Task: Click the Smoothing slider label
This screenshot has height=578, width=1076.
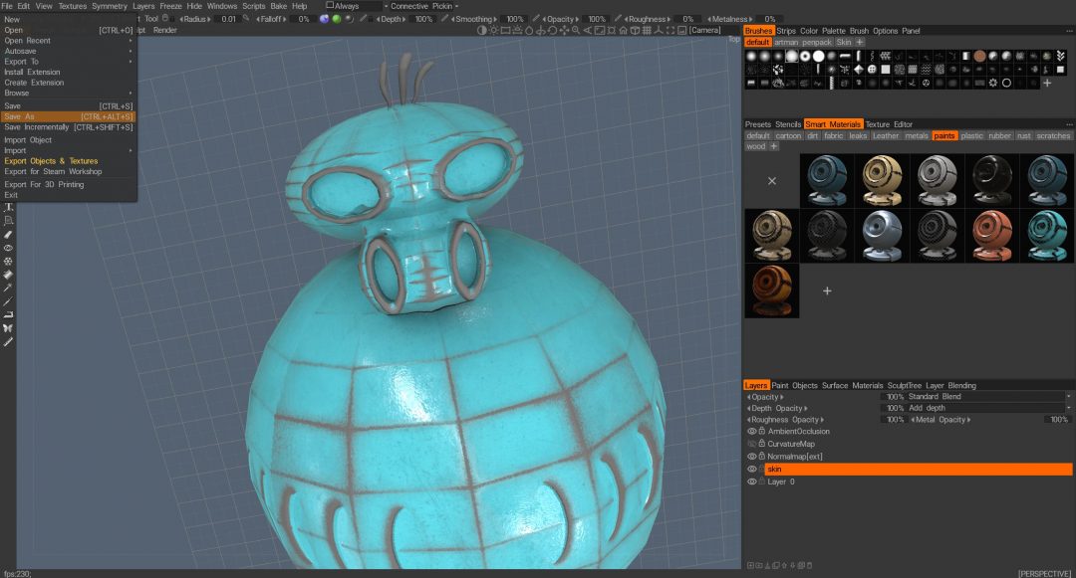Action: pos(473,19)
